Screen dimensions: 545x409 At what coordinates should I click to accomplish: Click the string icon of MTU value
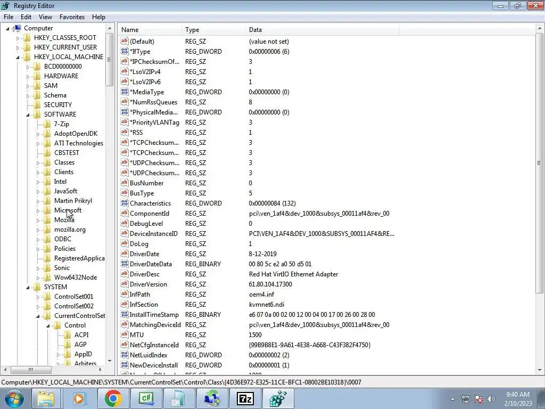[x=125, y=334]
